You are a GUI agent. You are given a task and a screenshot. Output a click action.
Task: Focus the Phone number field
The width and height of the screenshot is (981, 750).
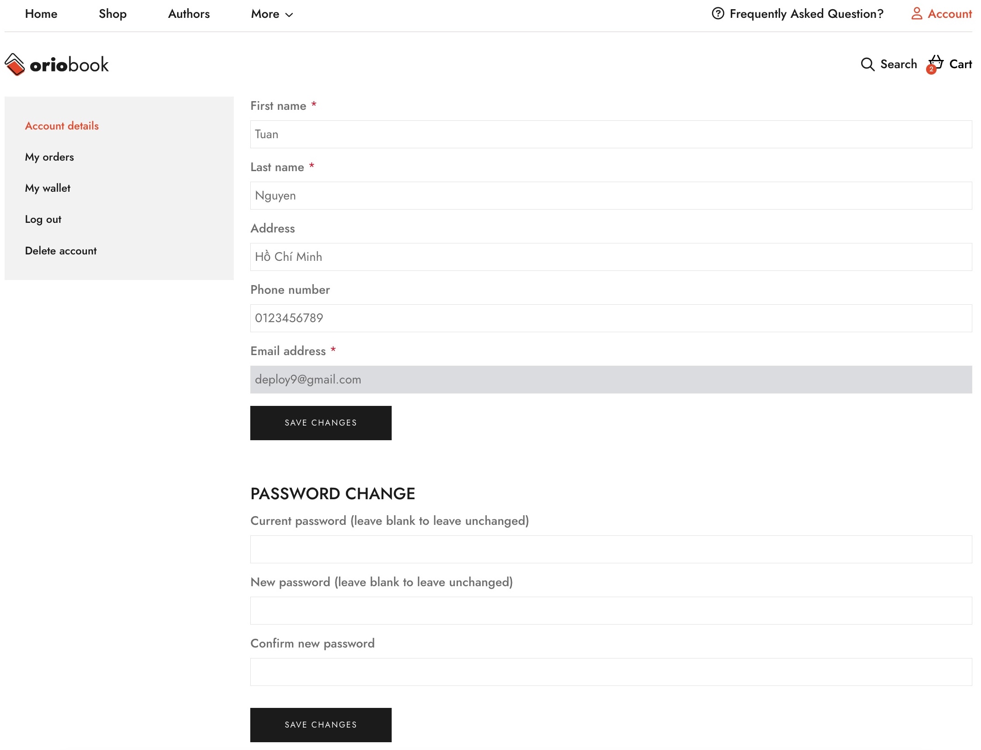611,318
